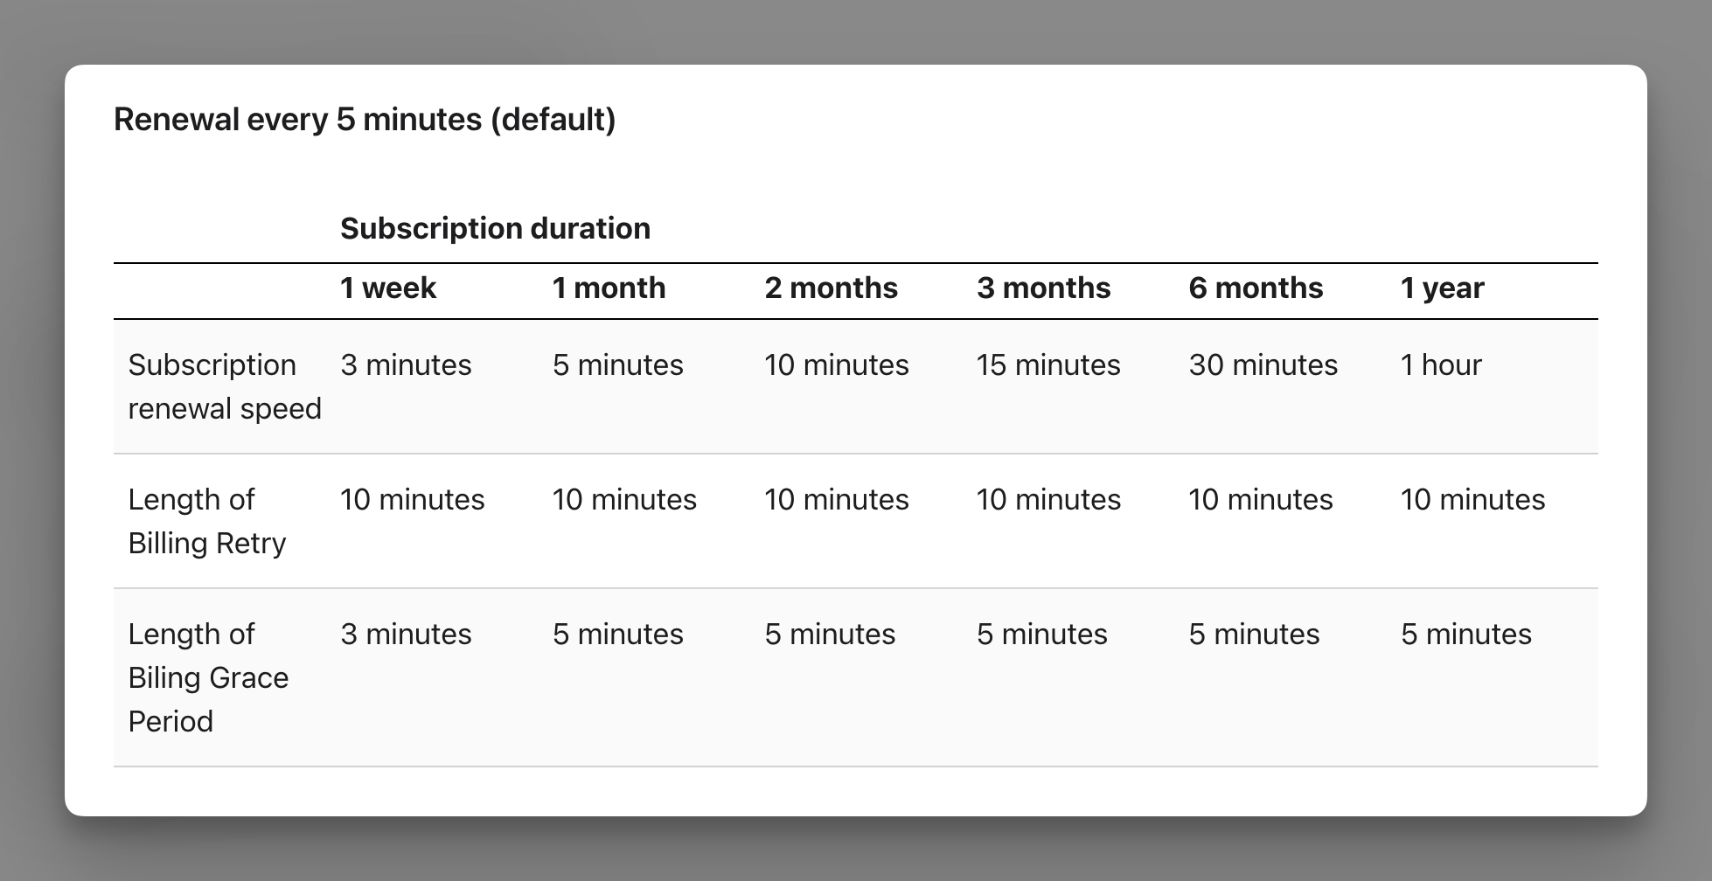
Task: Click the "Renewal every 5 minutes (default)" heading
Action: point(365,120)
